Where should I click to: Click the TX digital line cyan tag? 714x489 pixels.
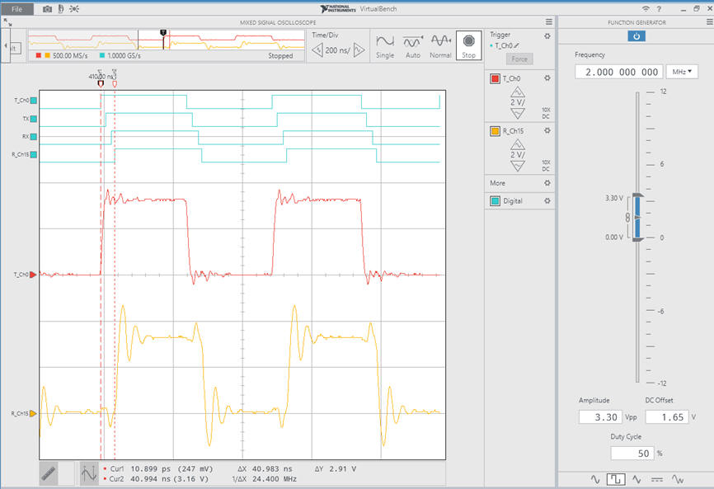[33, 119]
